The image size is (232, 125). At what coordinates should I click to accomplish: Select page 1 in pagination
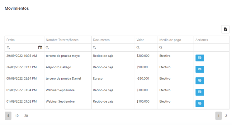click(218, 116)
